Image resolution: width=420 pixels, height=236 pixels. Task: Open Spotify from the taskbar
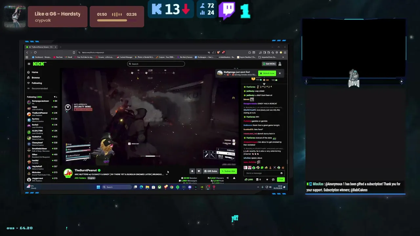coord(178,187)
